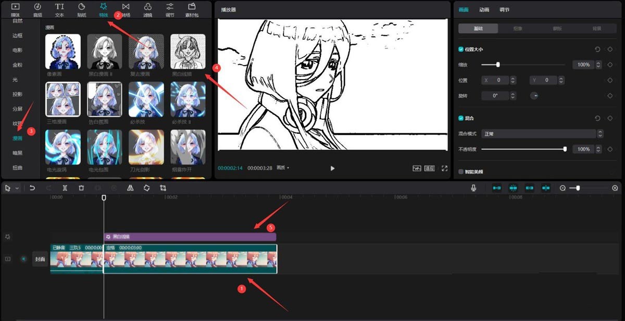Toggle main track magnet snap button
The height and width of the screenshot is (321, 625).
pos(497,188)
